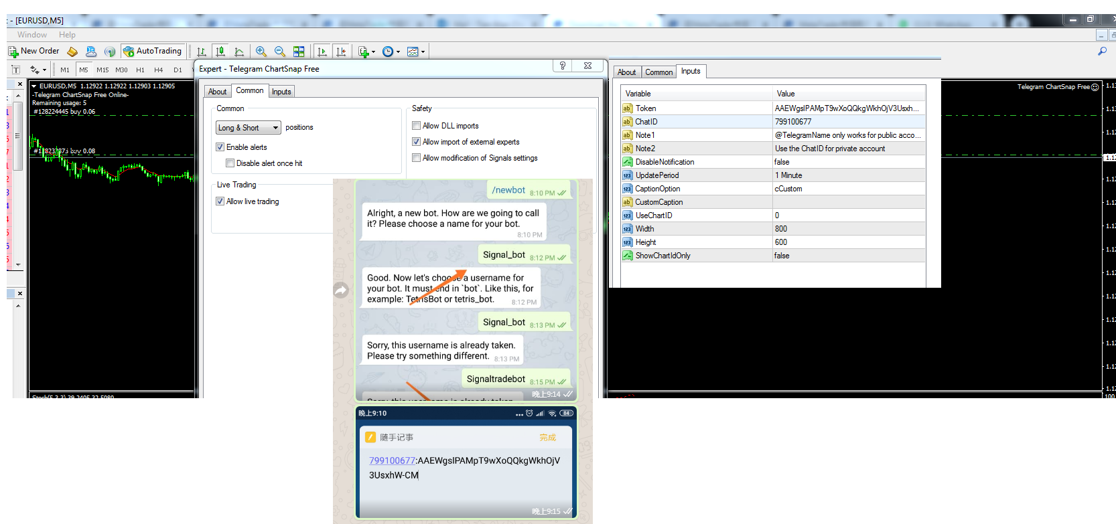Switch chart to line chart mode

point(239,52)
